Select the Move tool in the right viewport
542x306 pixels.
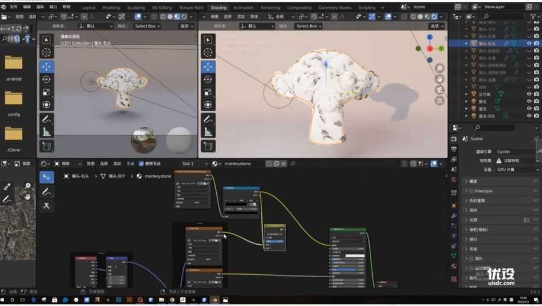(208, 66)
